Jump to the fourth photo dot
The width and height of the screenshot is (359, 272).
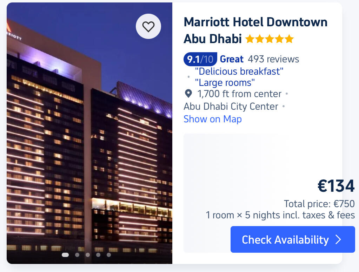[98, 255]
